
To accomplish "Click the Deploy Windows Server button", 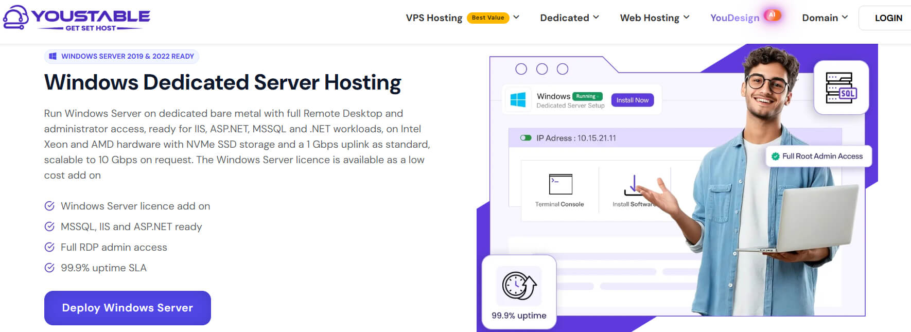I will (x=128, y=308).
